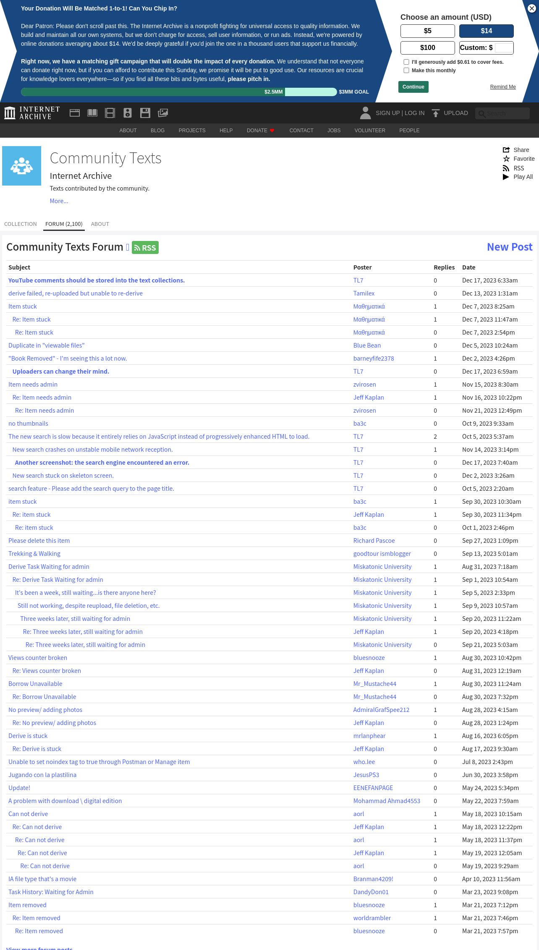Click the heart icon next to Donate
The image size is (539, 950).
click(x=272, y=131)
